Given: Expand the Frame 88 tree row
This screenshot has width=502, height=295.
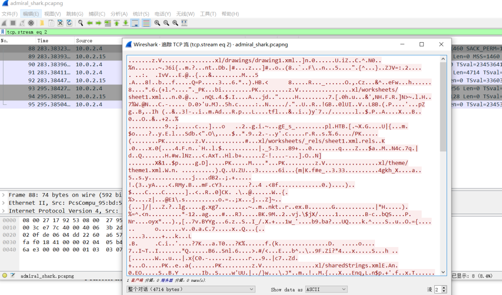Looking at the screenshot, I should tap(4, 195).
